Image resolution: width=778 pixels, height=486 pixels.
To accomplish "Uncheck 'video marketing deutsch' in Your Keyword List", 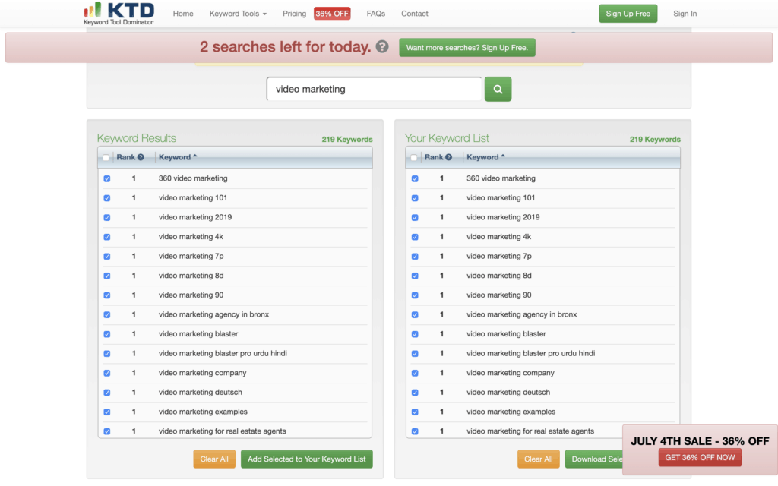I will [415, 393].
